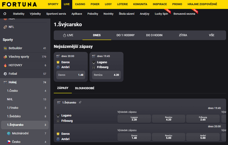Select Remíza 5.00 odds for Davos match
The height and width of the screenshot is (145, 228).
pos(168,137)
